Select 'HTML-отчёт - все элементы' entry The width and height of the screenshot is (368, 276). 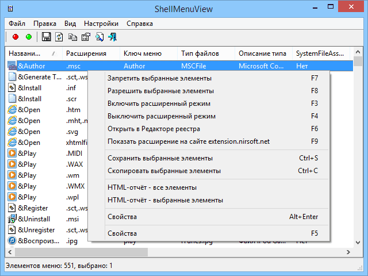click(x=152, y=187)
